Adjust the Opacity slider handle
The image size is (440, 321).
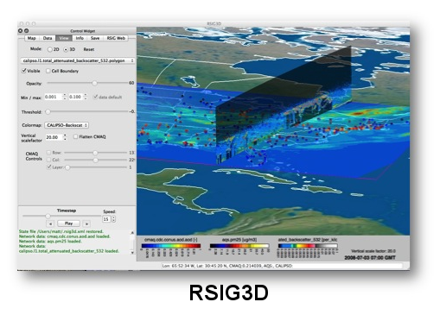pos(94,84)
